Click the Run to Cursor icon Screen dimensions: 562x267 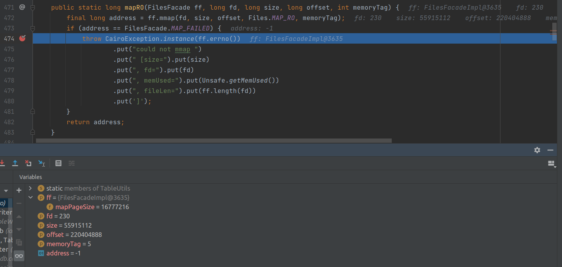tap(41, 163)
